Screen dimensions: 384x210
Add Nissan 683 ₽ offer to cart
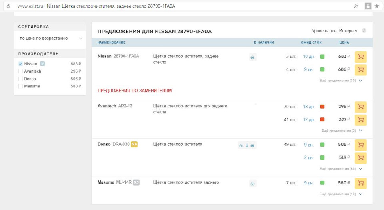(x=361, y=57)
